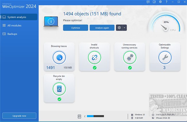The image size is (187, 122).
Task: Close the WinOptimizer window
Action: tap(185, 2)
